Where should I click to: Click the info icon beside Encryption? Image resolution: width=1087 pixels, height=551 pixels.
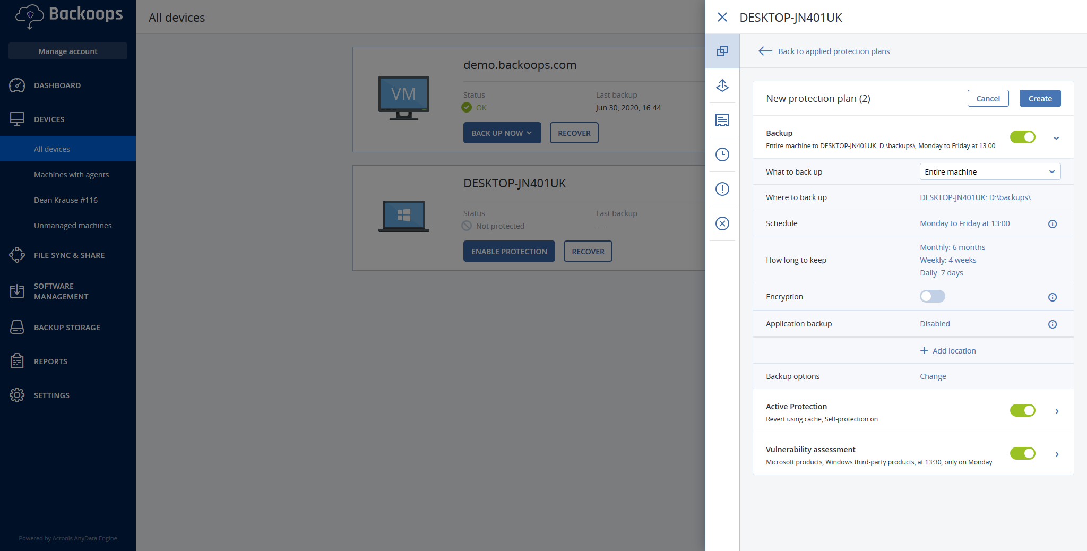click(1053, 297)
